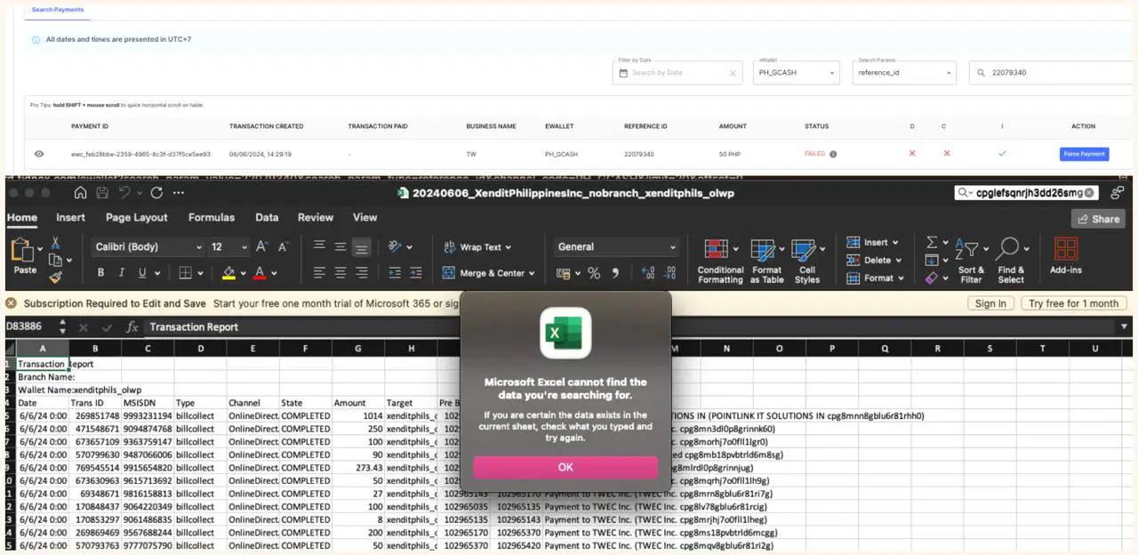Click the red X under column C
The width and height of the screenshot is (1138, 555).
[x=946, y=153]
